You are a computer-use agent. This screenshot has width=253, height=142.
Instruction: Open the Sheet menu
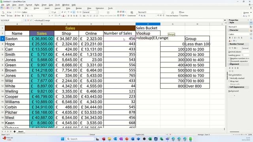tap(44, 5)
